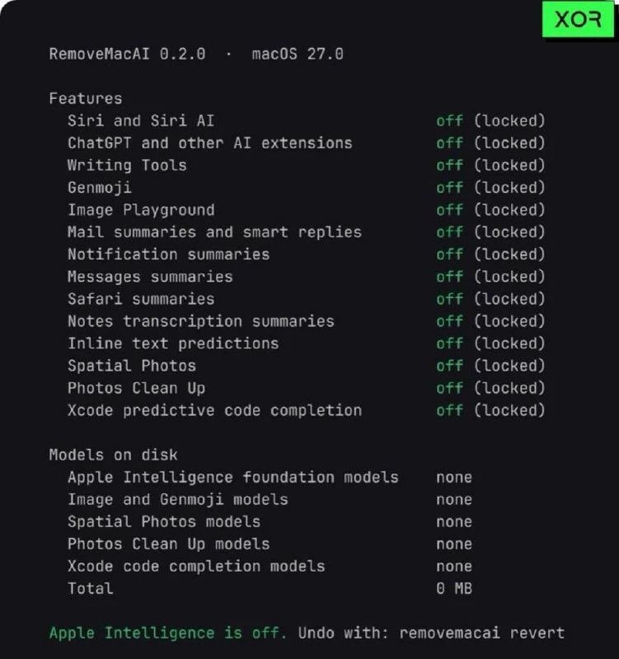619x659 pixels.
Task: Click the off status for Spatial Photos
Action: point(449,366)
